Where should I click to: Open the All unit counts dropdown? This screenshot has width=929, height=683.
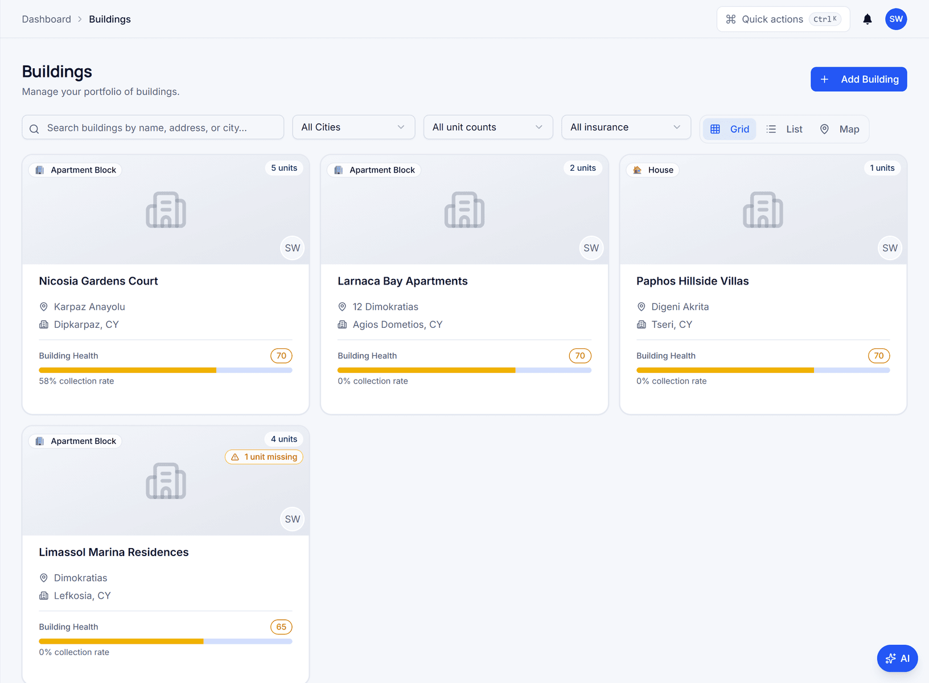click(x=488, y=127)
